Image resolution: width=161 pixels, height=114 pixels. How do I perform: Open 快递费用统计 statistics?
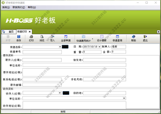click(x=83, y=38)
